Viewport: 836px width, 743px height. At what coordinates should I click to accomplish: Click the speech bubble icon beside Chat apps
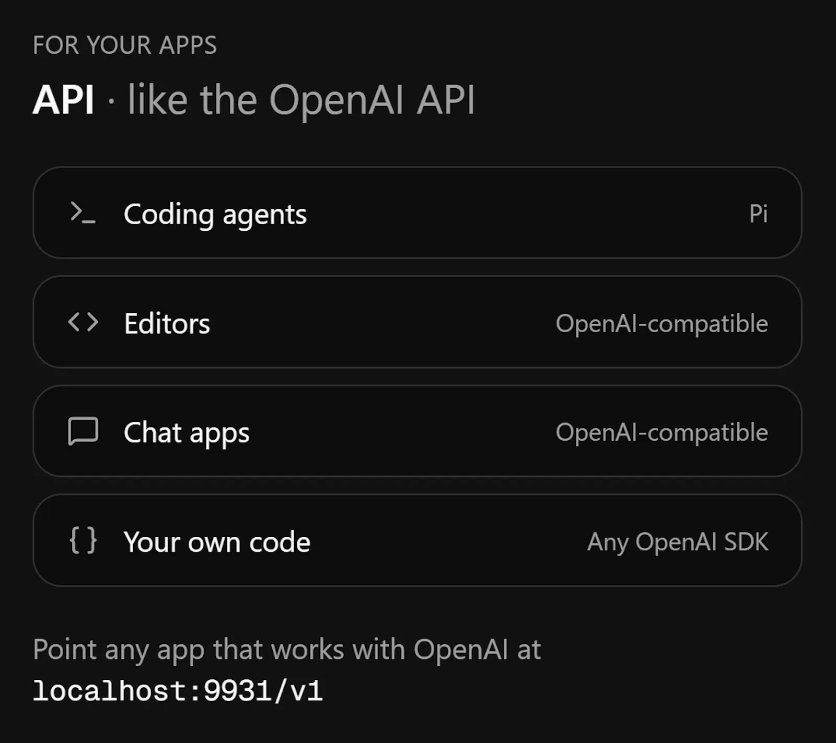[83, 431]
